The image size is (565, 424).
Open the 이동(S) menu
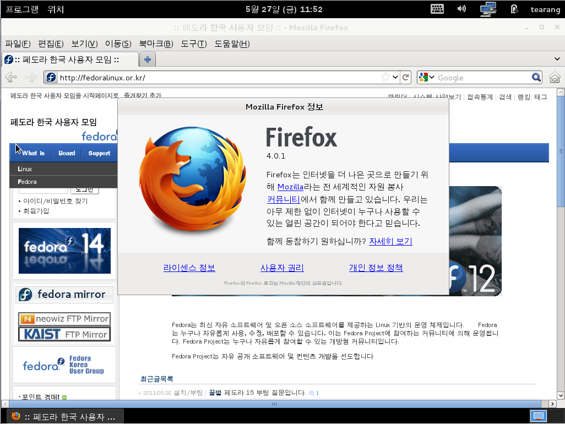[x=118, y=44]
